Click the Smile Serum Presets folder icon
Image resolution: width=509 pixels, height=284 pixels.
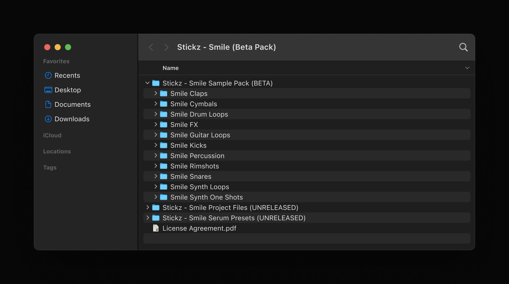pyautogui.click(x=156, y=218)
